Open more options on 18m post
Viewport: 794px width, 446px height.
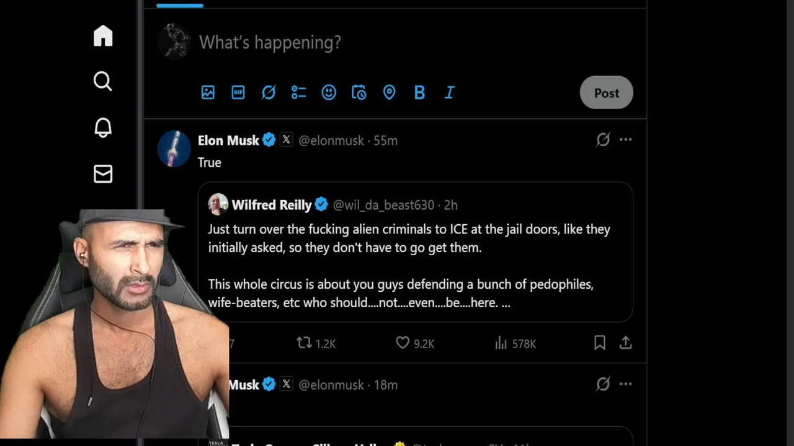click(625, 384)
